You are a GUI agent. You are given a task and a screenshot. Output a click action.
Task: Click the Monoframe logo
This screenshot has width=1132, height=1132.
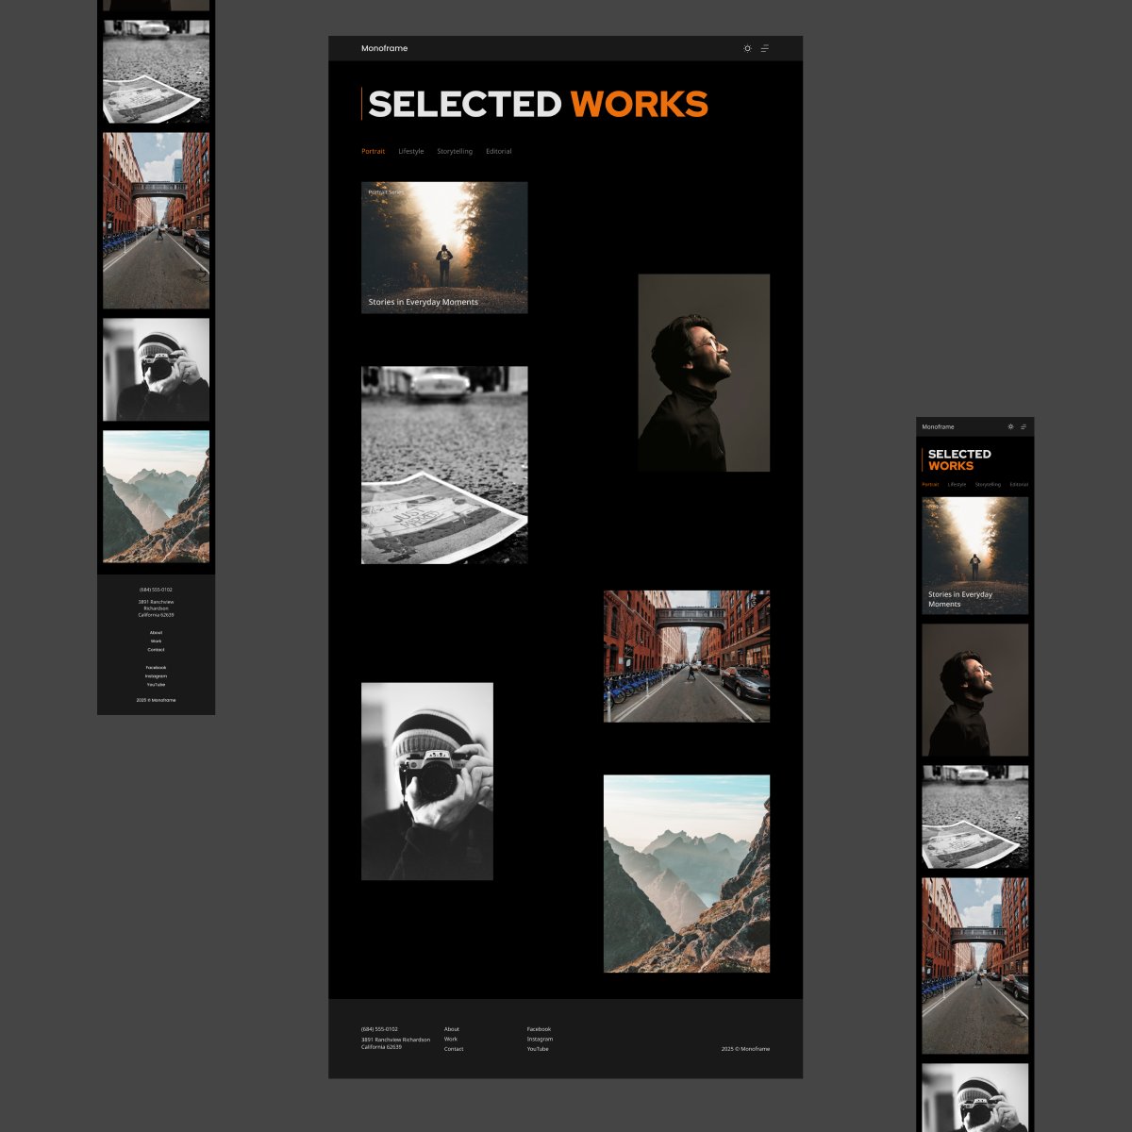pos(384,48)
